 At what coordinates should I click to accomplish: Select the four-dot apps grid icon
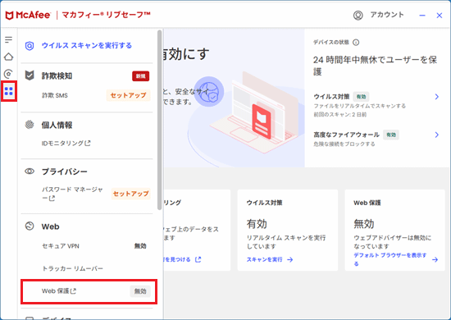coord(9,91)
